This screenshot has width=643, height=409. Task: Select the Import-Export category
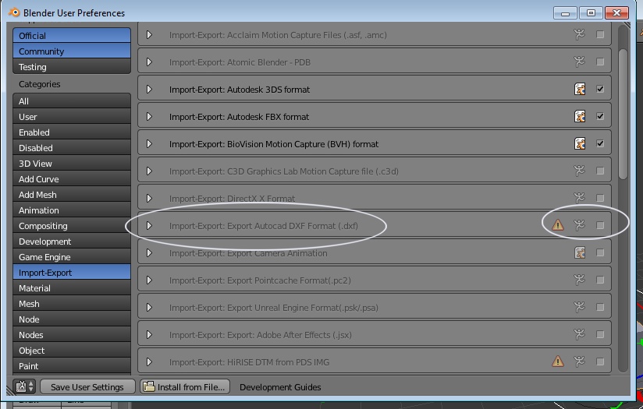[72, 272]
